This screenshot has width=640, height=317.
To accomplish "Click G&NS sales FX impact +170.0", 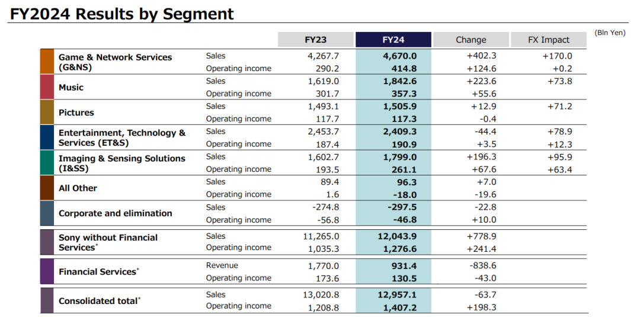I will (x=557, y=56).
